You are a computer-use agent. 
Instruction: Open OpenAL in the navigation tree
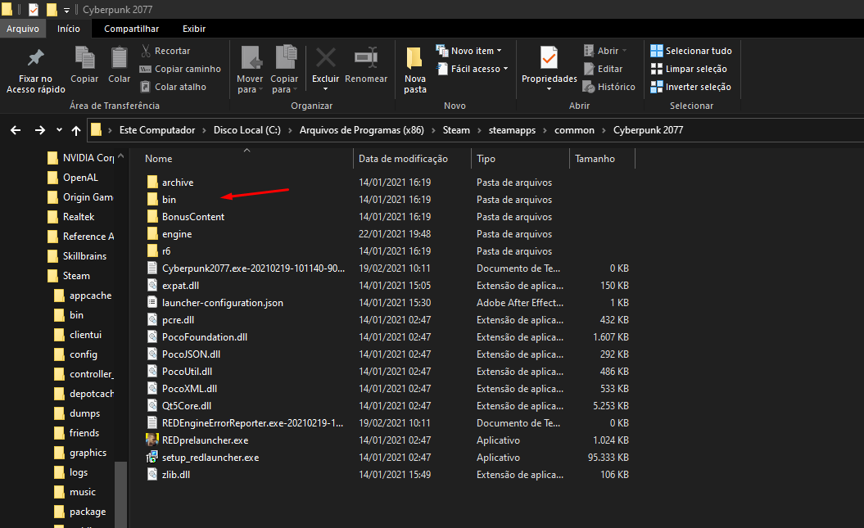[80, 178]
